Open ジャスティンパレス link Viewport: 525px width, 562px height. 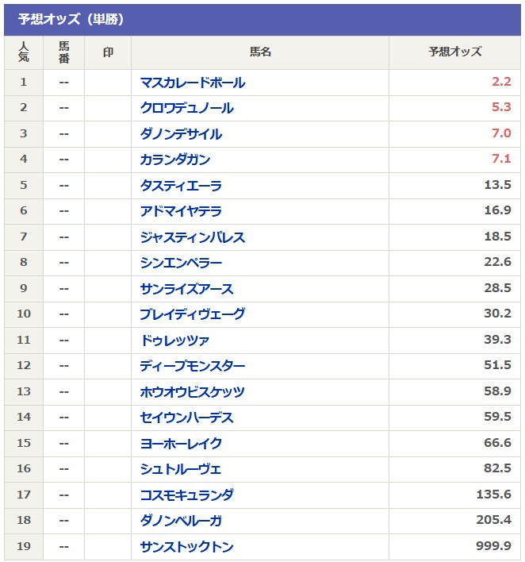pyautogui.click(x=193, y=237)
